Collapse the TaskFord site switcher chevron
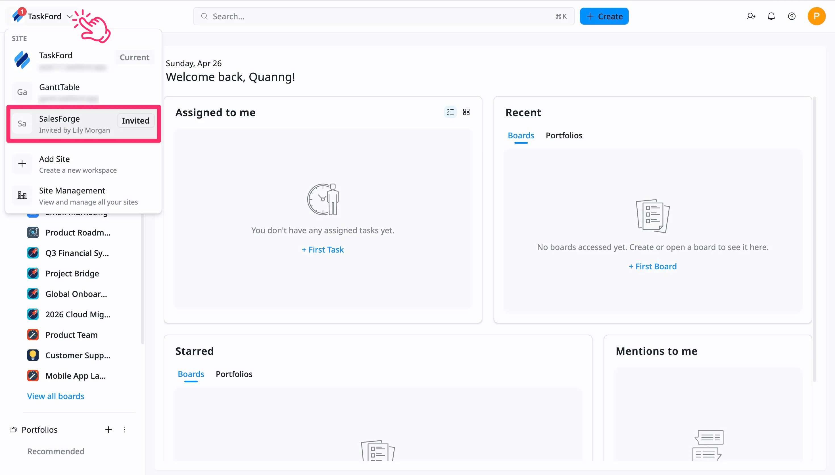Image resolution: width=835 pixels, height=475 pixels. (x=69, y=16)
